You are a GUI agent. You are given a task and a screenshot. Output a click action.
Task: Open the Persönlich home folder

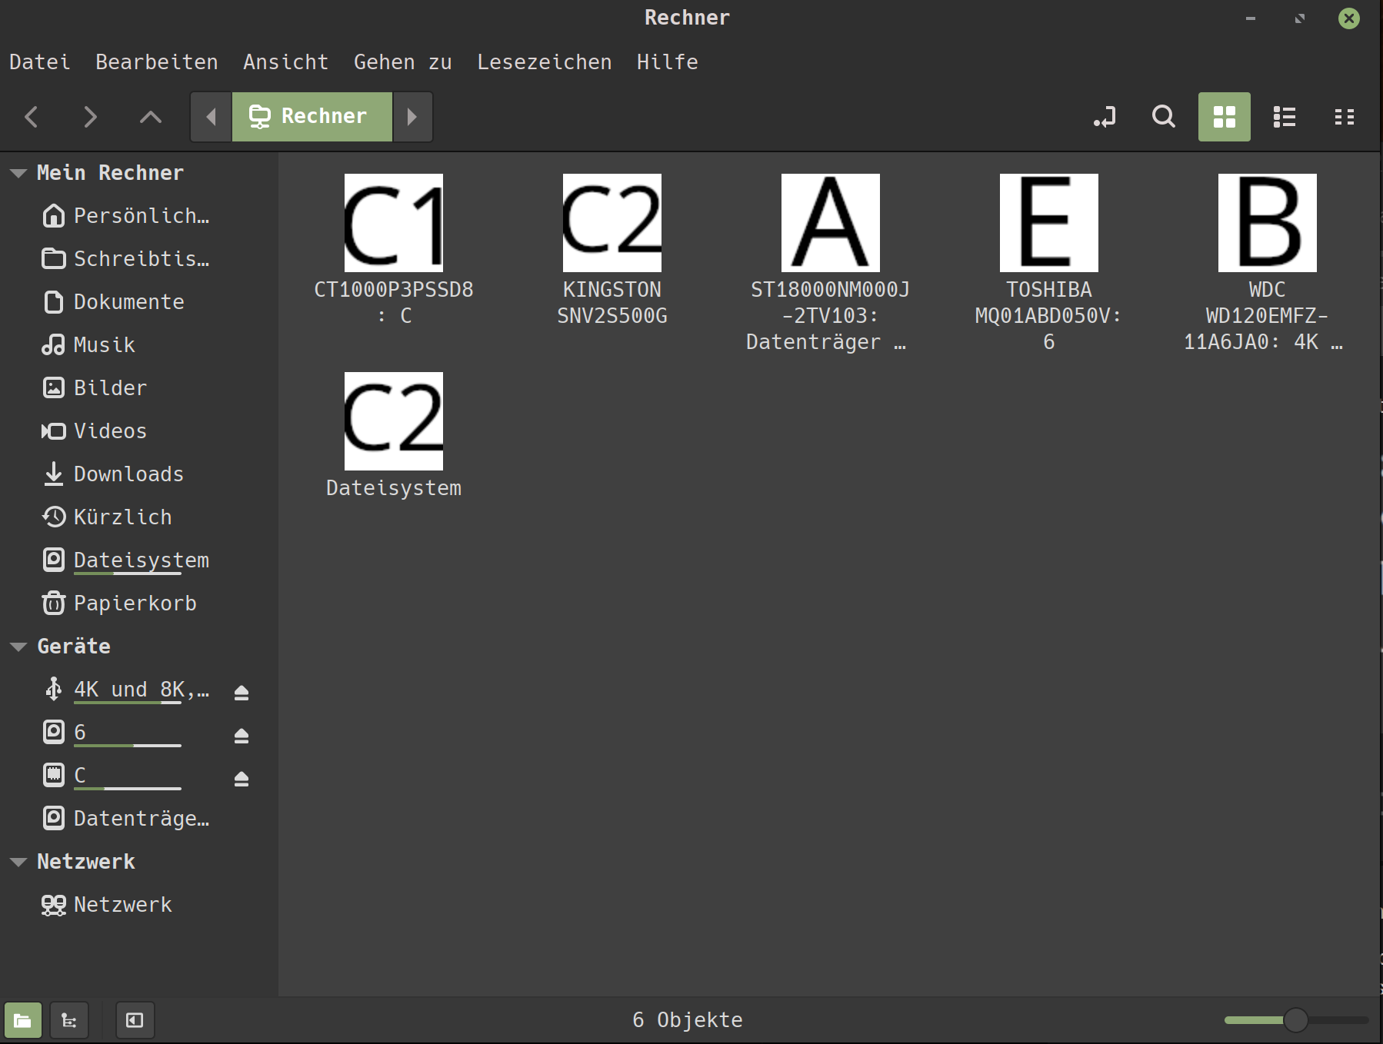pos(138,216)
